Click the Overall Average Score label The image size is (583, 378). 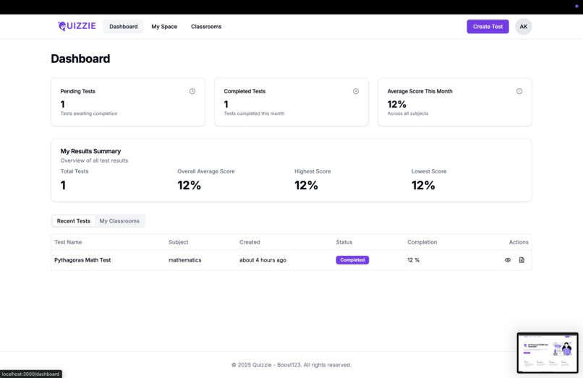tap(206, 171)
